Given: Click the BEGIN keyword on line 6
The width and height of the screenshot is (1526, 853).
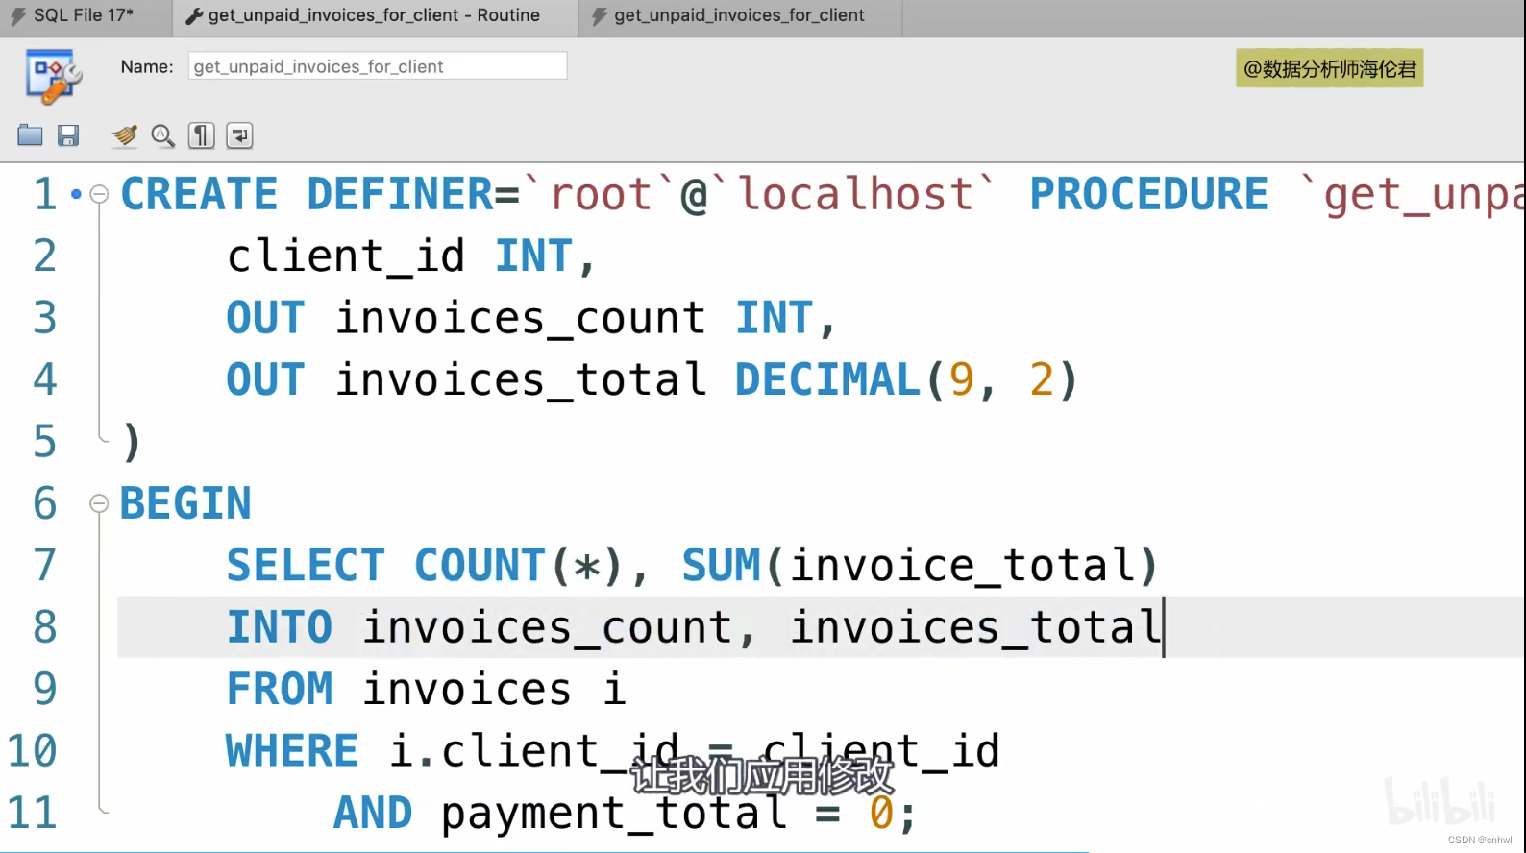Looking at the screenshot, I should [185, 503].
